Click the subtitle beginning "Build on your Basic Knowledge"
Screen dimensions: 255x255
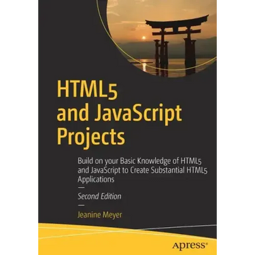tap(143, 170)
